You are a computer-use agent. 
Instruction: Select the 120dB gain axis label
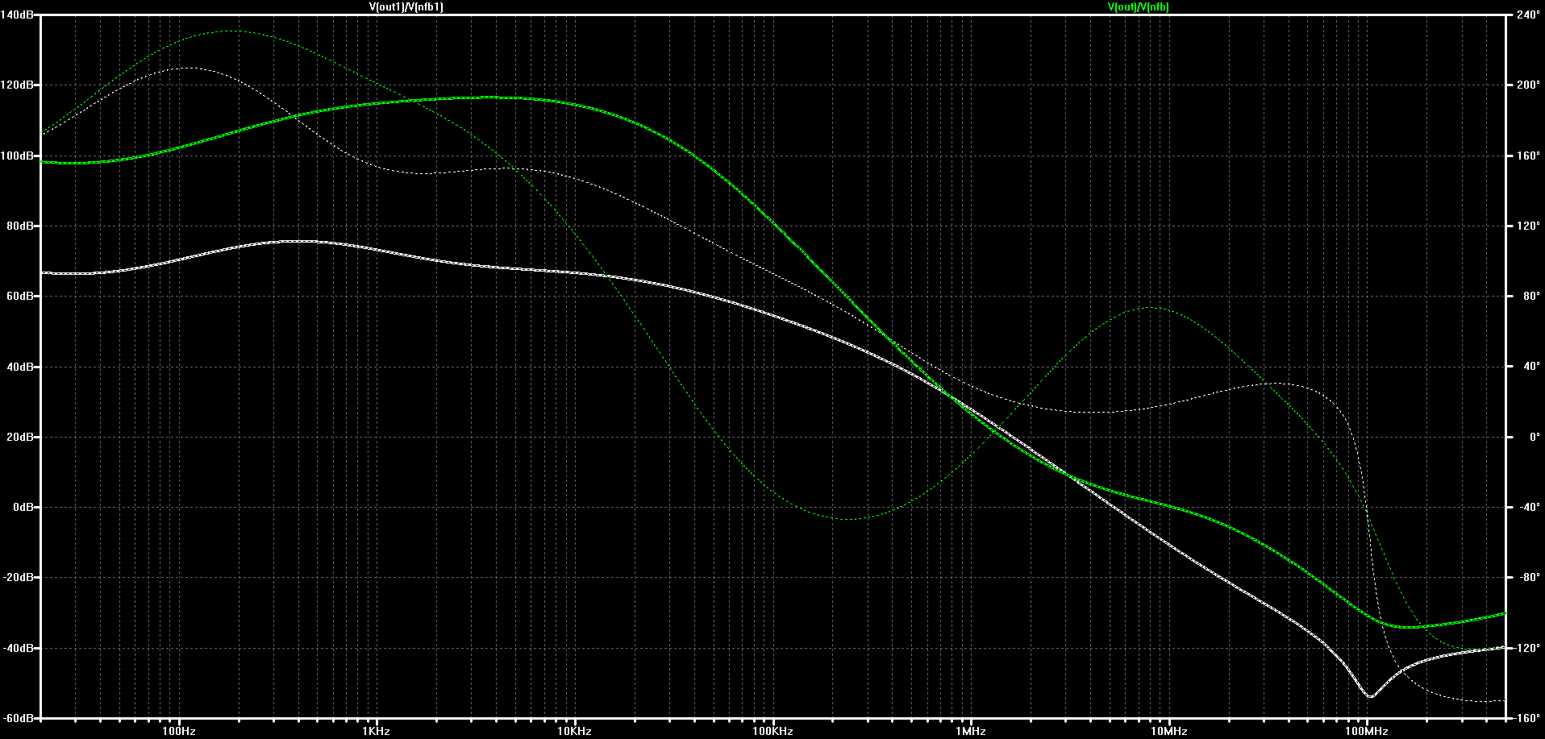click(x=18, y=85)
